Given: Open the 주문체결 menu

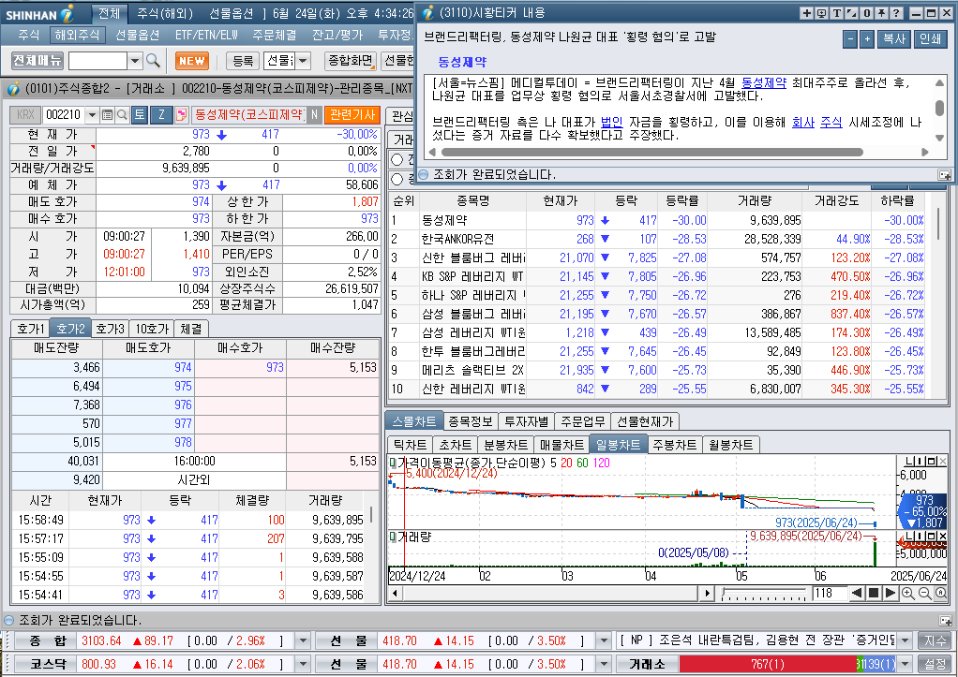Looking at the screenshot, I should (275, 36).
